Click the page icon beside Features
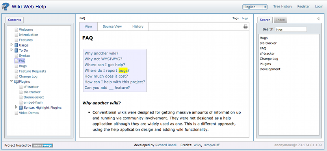Viewport: 327px width, 151px height. (x=16, y=40)
